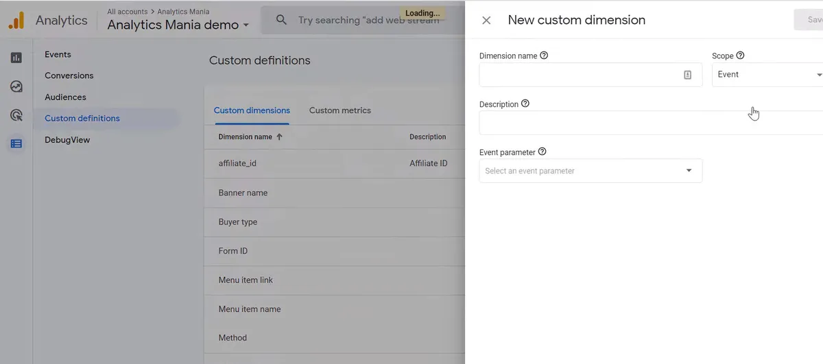The height and width of the screenshot is (364, 823).
Task: Click help icon next to Description
Action: pyautogui.click(x=525, y=104)
